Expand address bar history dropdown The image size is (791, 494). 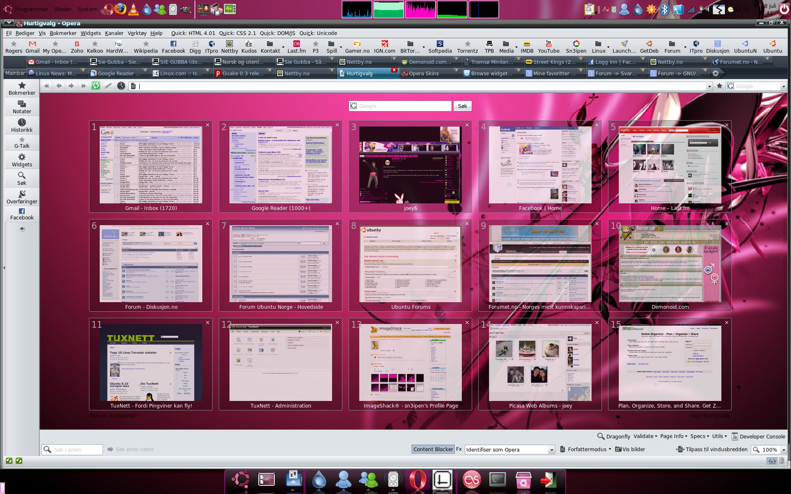[709, 86]
